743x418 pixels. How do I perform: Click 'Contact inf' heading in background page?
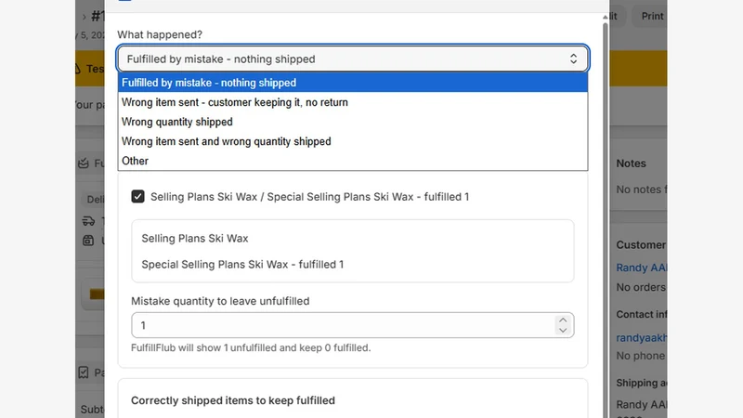(x=641, y=314)
